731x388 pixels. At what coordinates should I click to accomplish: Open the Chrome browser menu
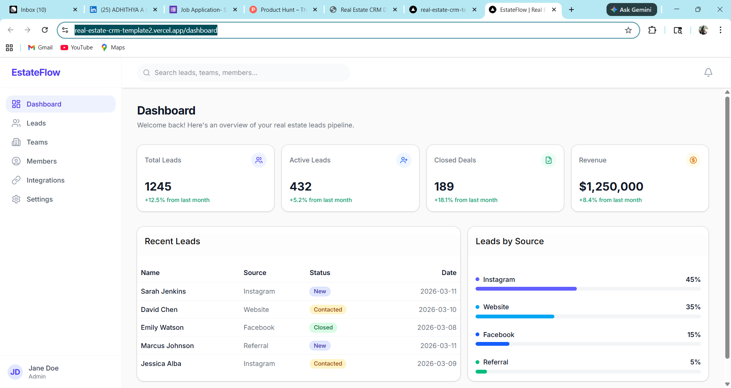[720, 30]
